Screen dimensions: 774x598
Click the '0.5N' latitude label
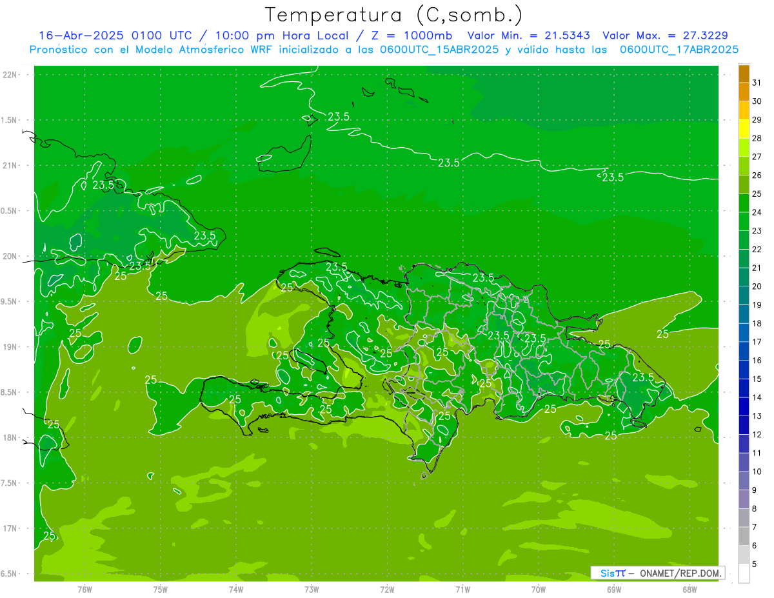[10, 211]
